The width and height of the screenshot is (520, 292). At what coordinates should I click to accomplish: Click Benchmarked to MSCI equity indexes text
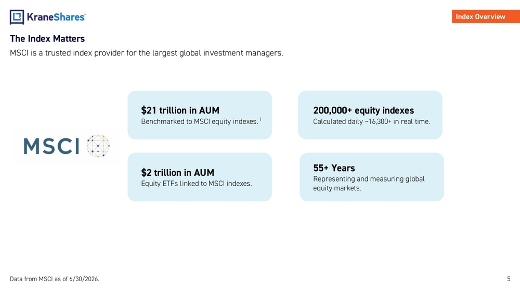(x=200, y=121)
